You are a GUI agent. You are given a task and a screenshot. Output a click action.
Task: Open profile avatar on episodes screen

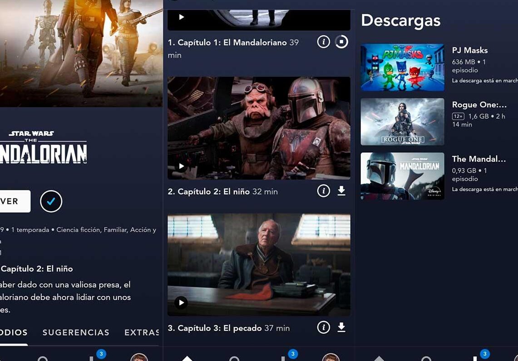[x=331, y=357]
